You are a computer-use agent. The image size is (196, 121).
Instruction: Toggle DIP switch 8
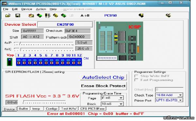[x=57, y=62]
